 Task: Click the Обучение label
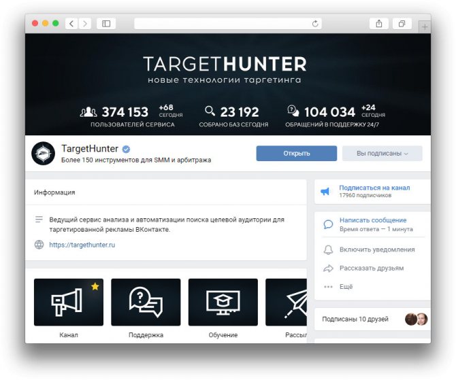[223, 335]
